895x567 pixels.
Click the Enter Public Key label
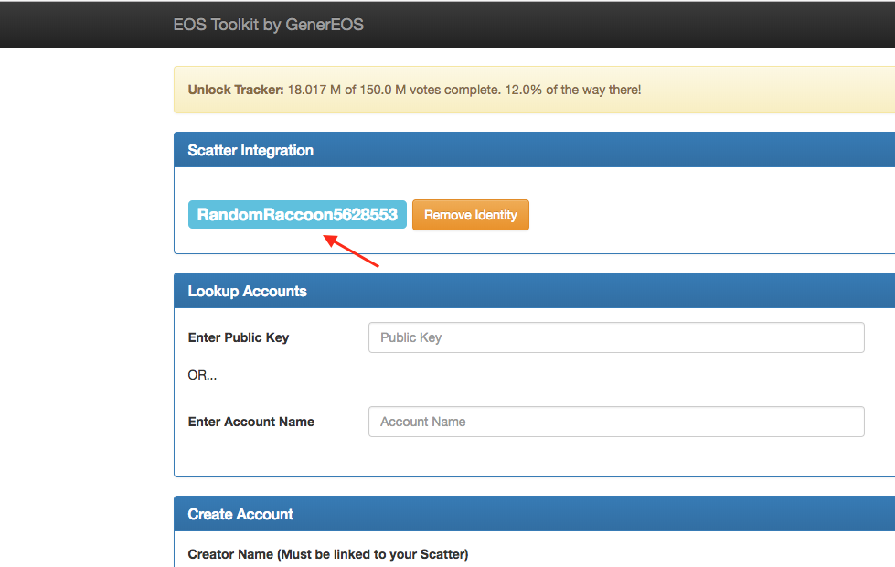click(239, 337)
